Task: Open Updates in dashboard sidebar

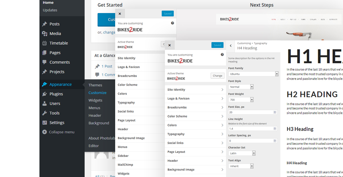Action: pyautogui.click(x=50, y=10)
